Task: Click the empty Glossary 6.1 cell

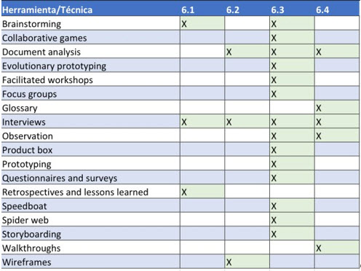Action: 202,108
